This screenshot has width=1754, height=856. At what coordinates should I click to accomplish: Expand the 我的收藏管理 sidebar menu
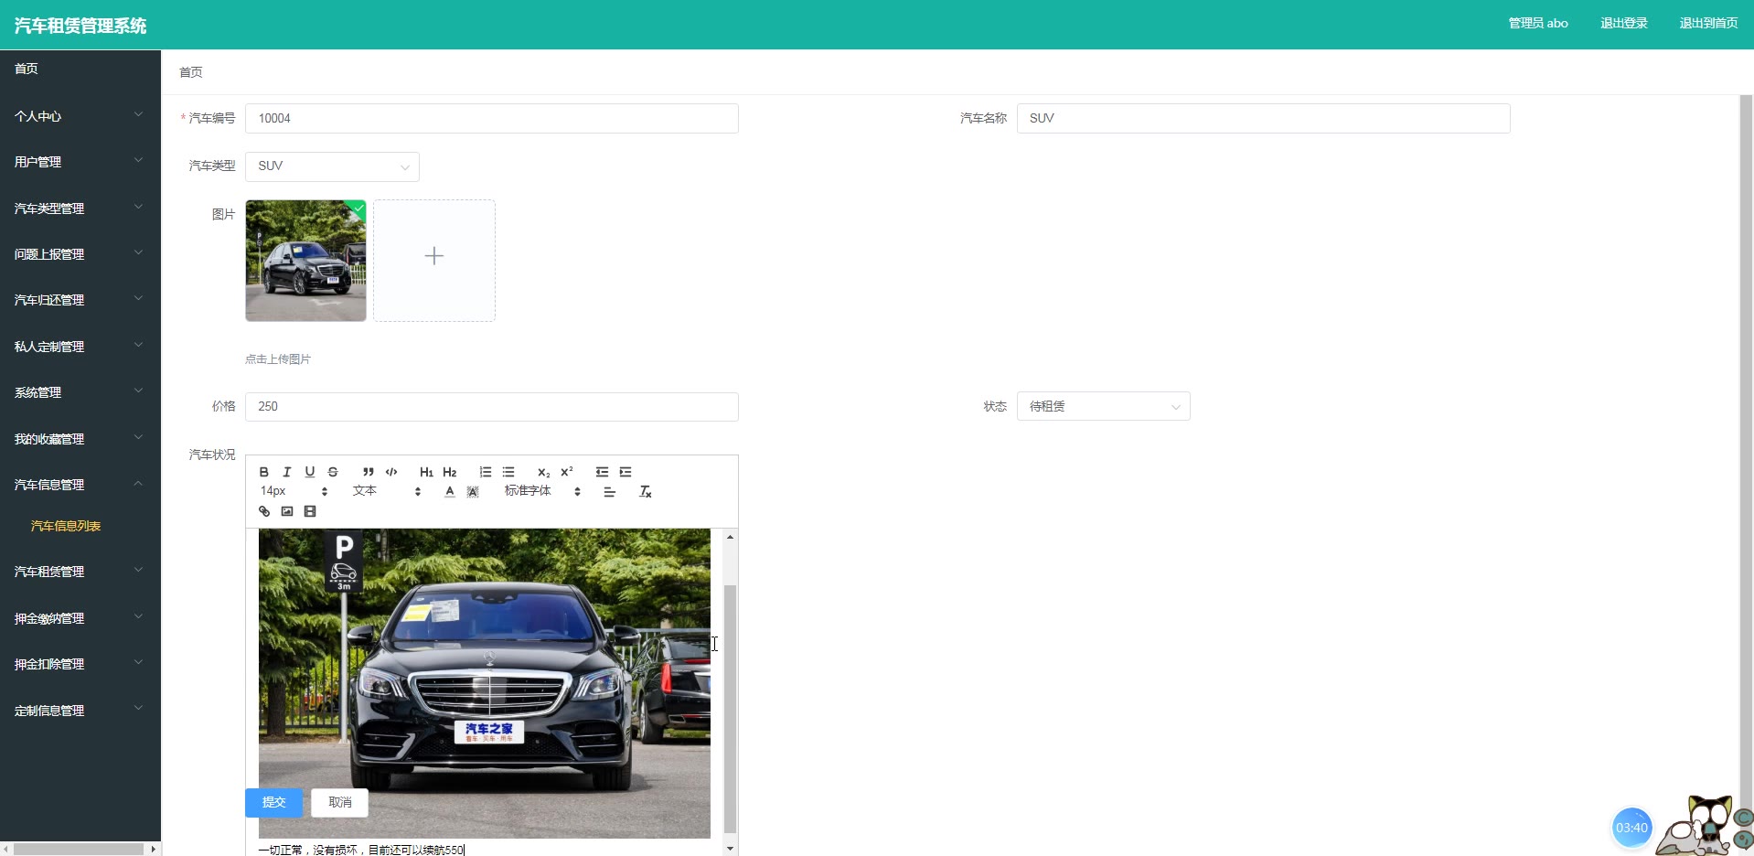pyautogui.click(x=80, y=439)
